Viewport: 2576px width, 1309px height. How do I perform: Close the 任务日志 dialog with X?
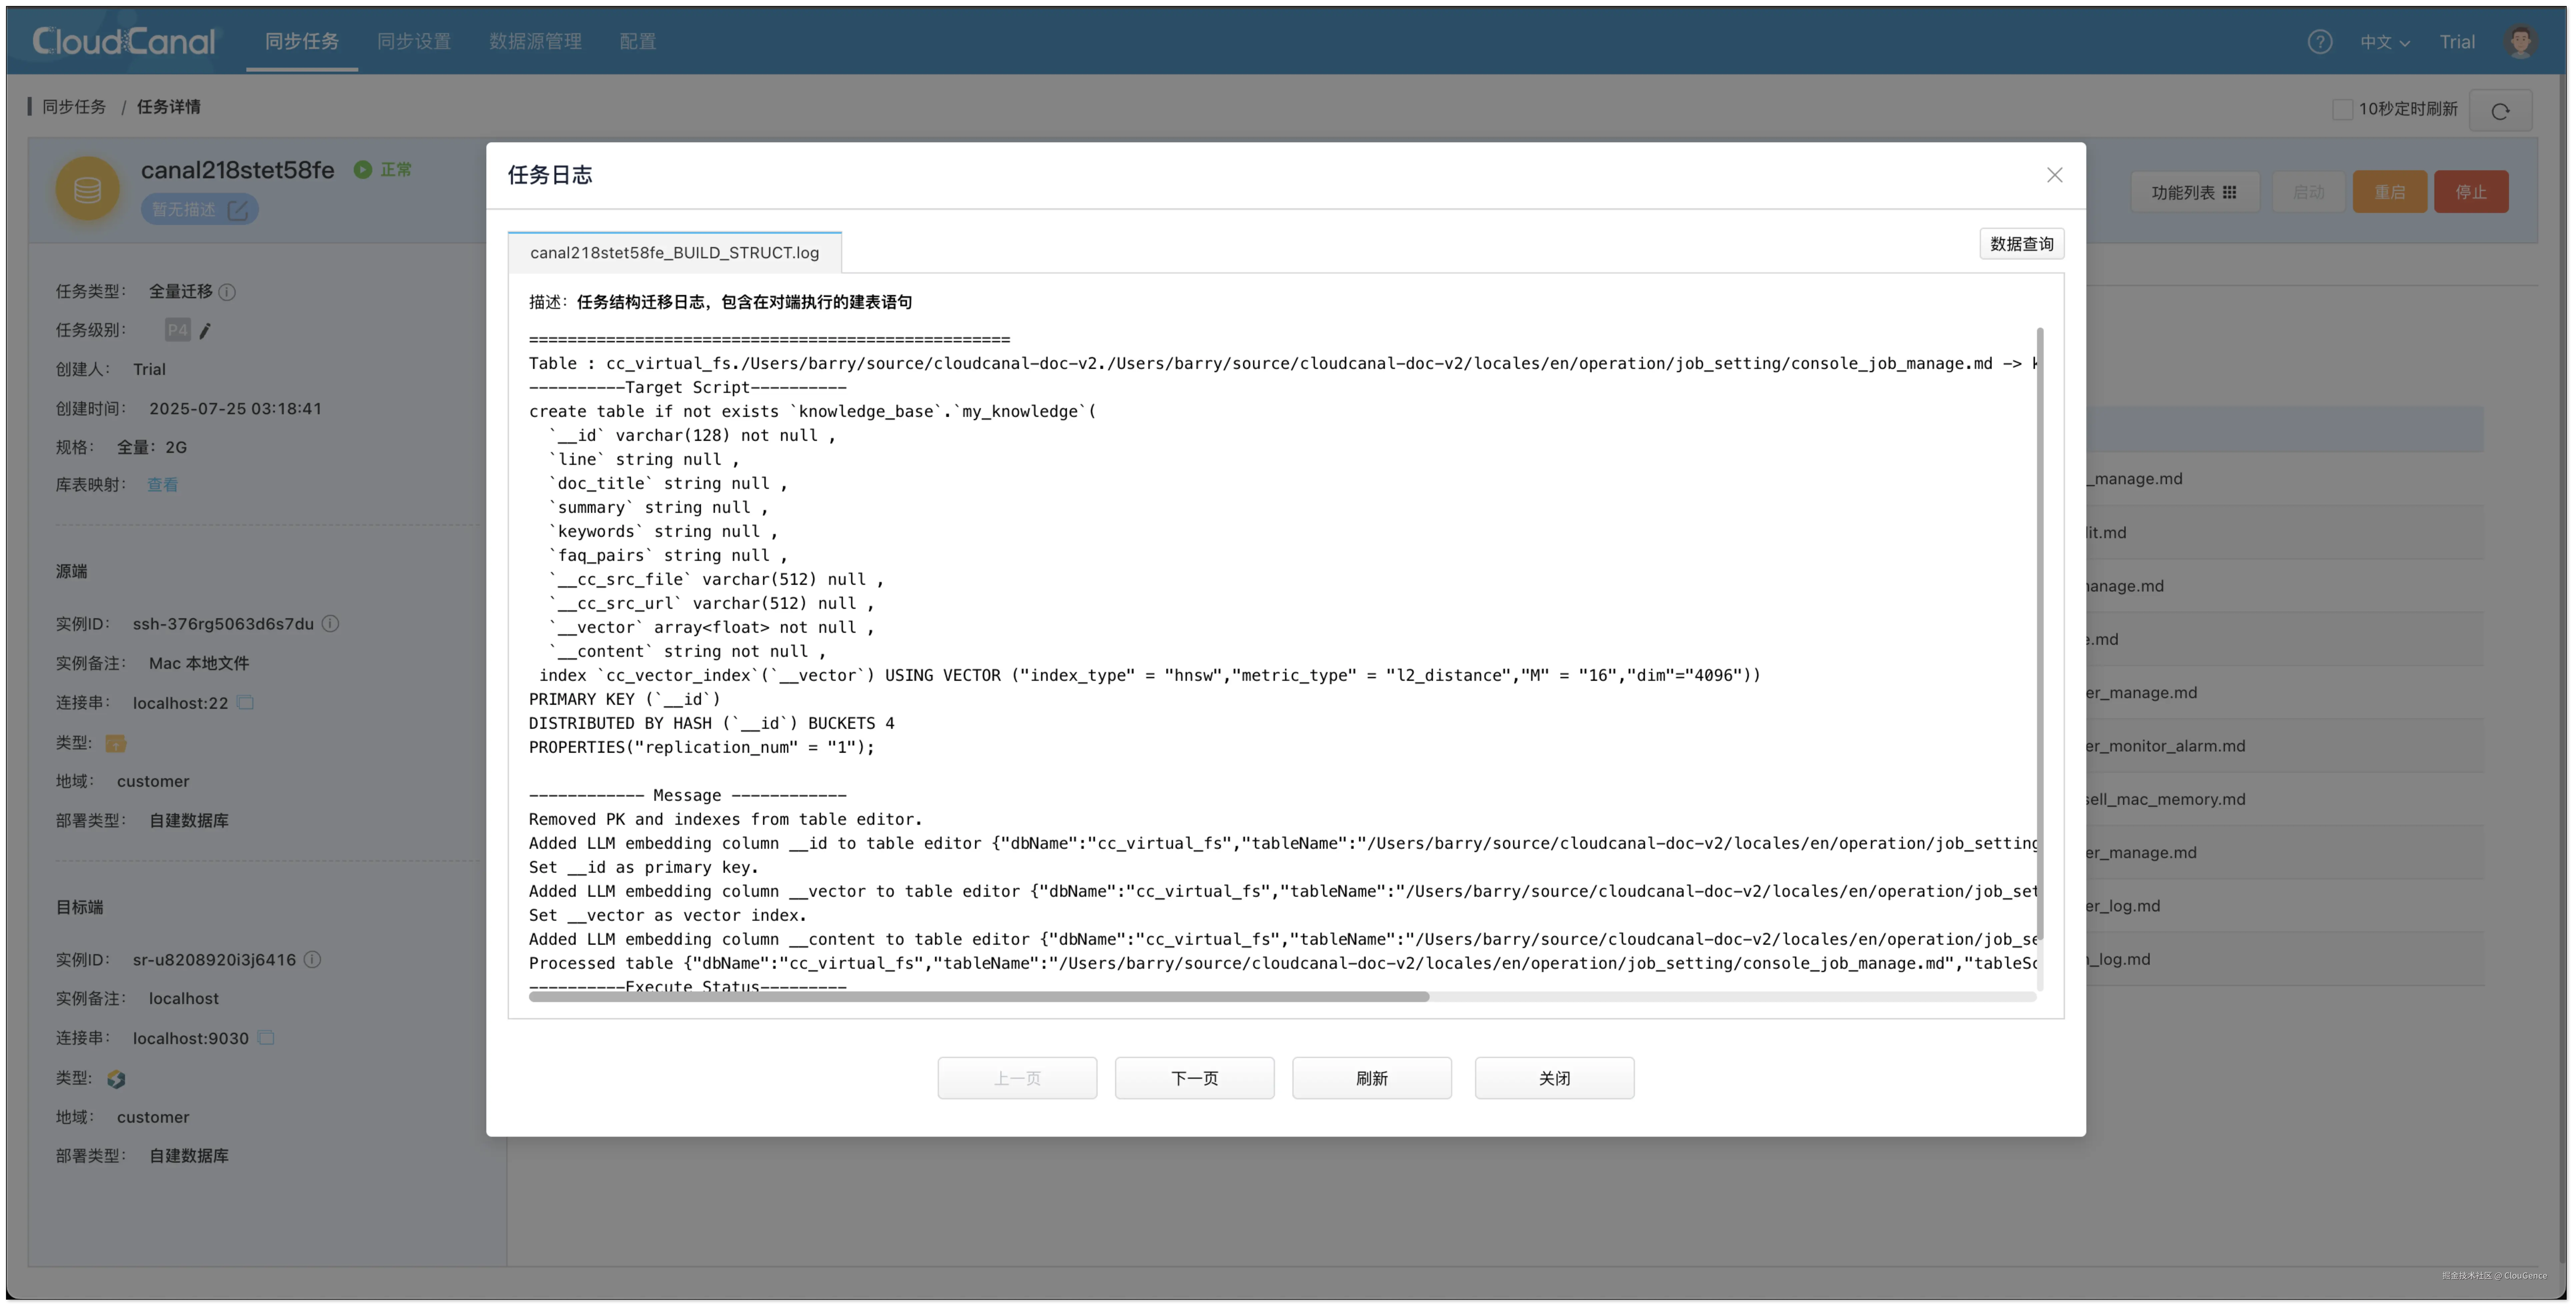click(2054, 175)
